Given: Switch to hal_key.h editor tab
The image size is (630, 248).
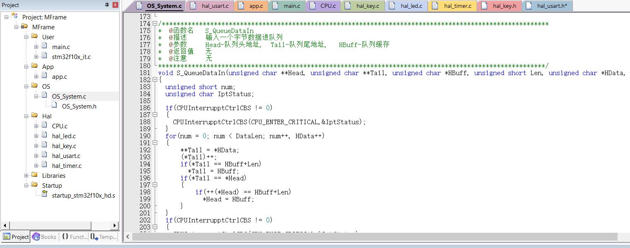Looking at the screenshot, I should [500, 6].
